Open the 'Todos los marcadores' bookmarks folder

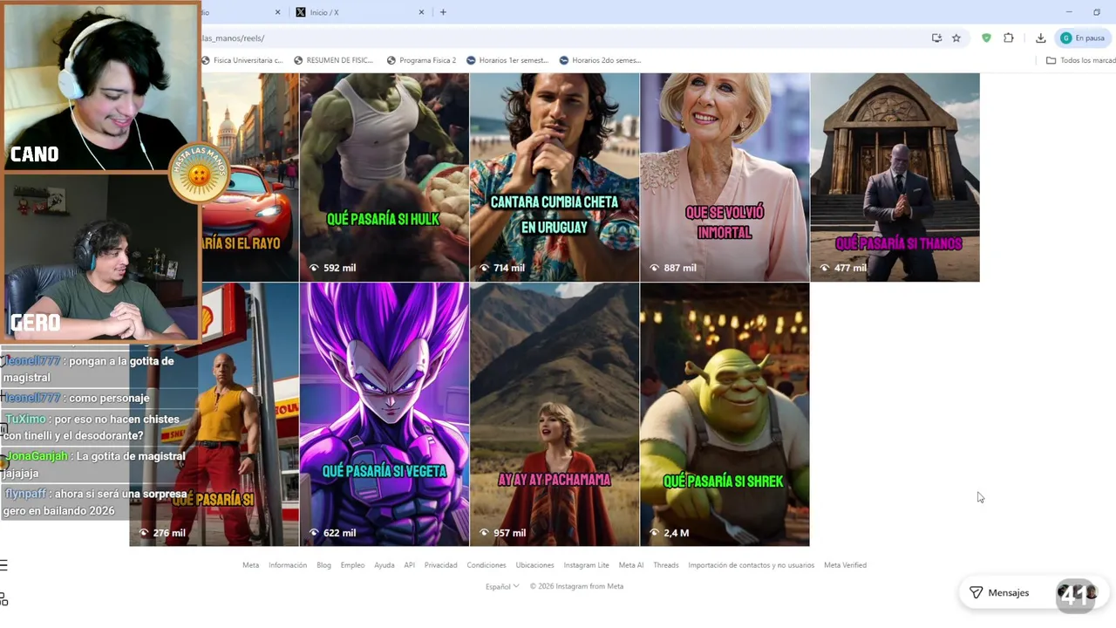1081,60
